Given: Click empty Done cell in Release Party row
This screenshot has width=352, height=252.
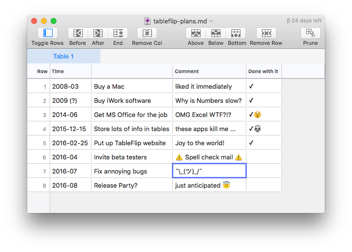Looking at the screenshot, I should [x=264, y=186].
